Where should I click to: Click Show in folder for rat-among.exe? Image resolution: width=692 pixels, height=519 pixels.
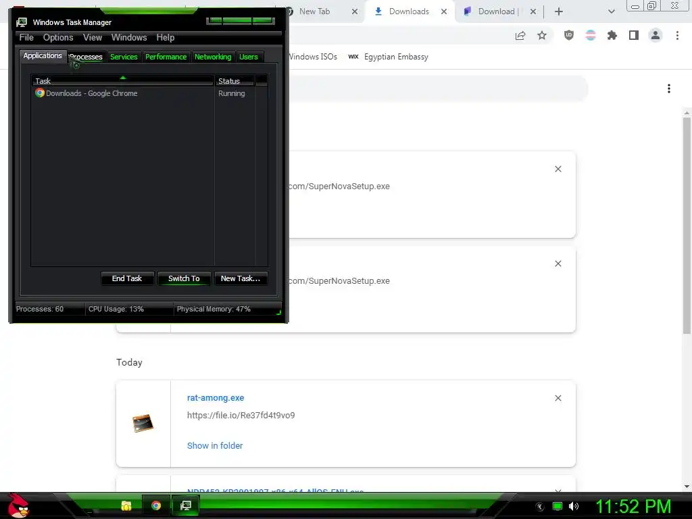click(215, 446)
